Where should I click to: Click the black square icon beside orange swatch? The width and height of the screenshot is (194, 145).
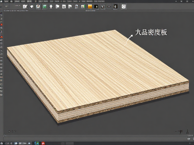(96, 7)
